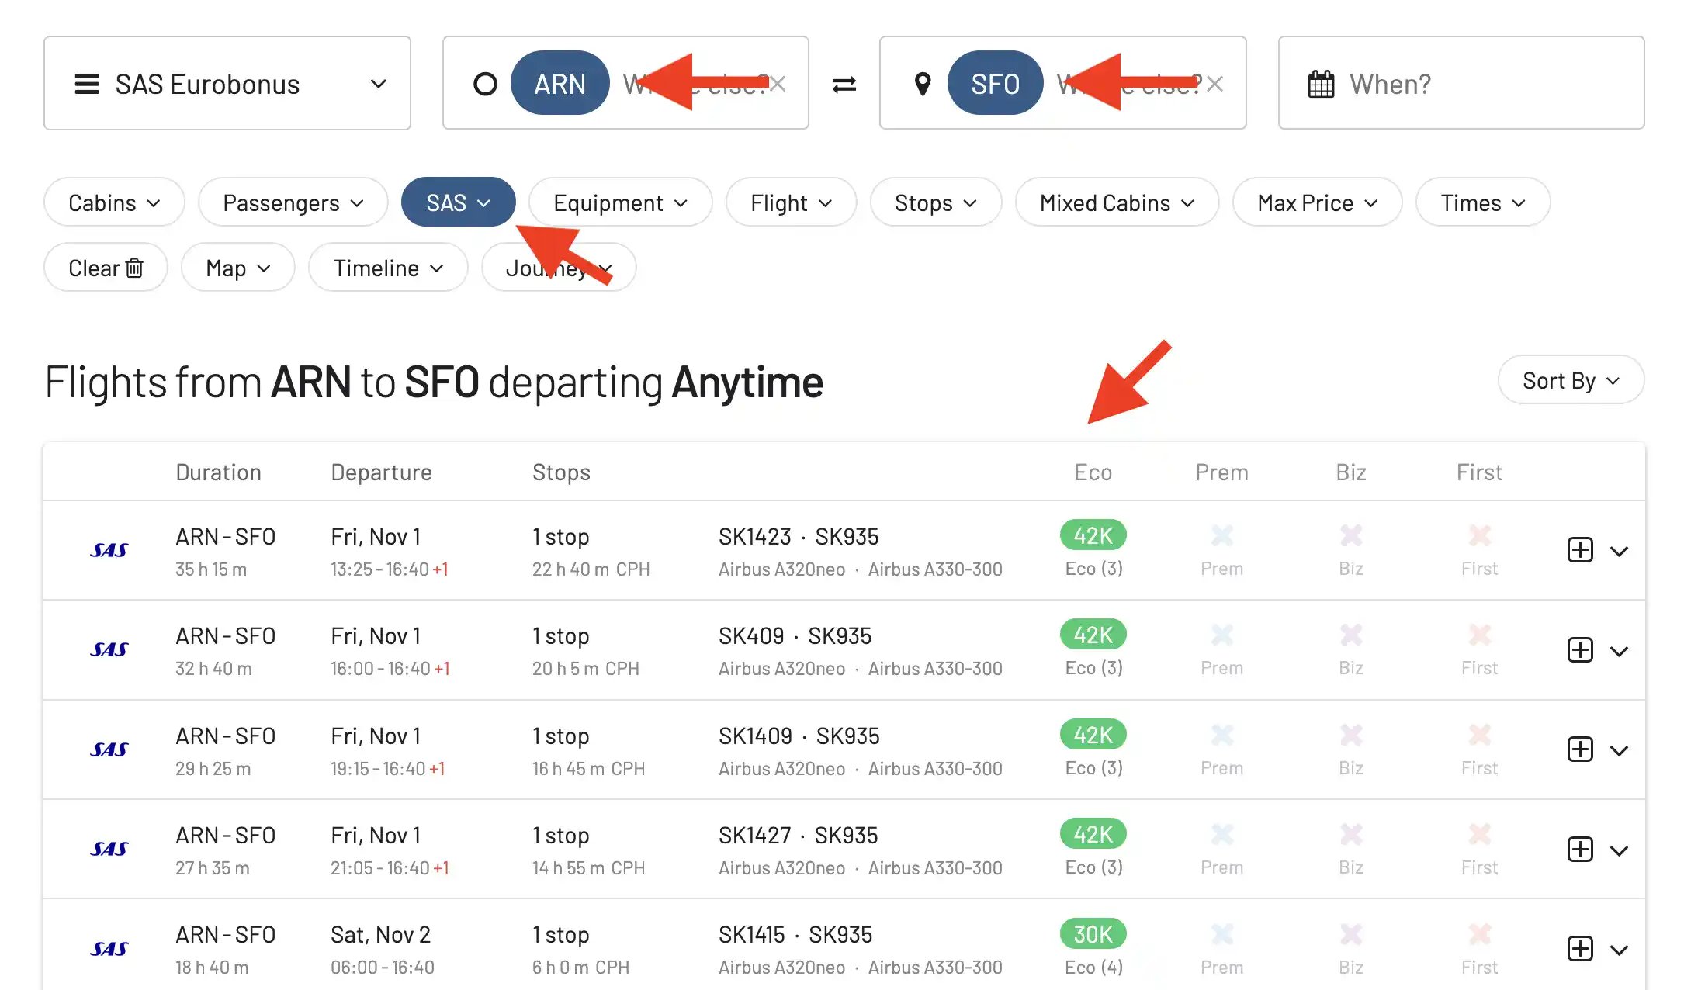Click the plus icon for SK1415 flight
The image size is (1684, 990).
(x=1580, y=948)
